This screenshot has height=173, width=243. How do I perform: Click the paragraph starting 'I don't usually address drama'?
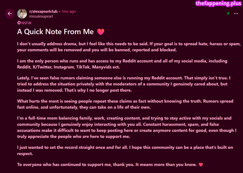tap(128, 47)
